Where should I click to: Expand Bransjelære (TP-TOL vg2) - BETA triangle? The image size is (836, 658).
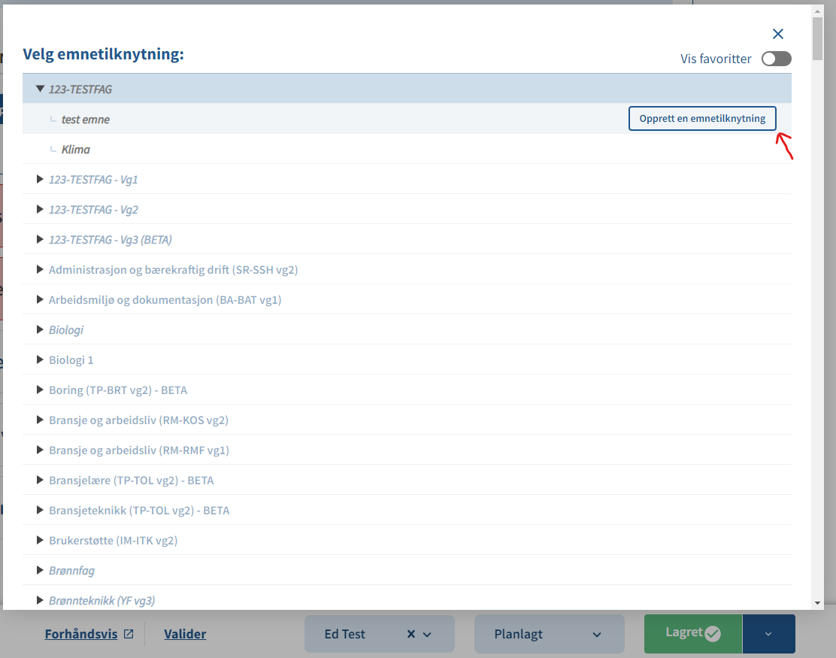tap(40, 480)
